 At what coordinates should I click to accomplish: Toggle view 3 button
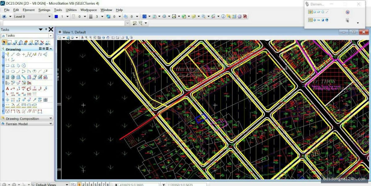point(87,184)
